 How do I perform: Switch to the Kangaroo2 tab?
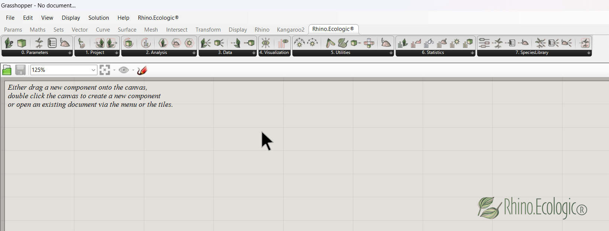click(x=291, y=30)
